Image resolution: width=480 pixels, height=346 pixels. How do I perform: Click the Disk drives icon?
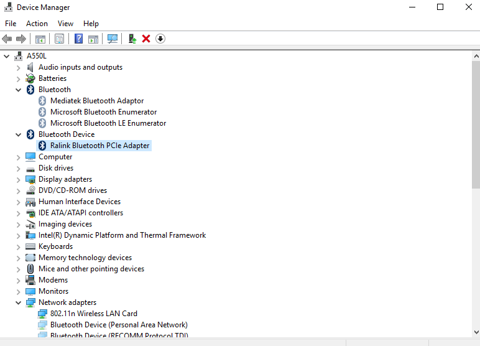(x=30, y=169)
